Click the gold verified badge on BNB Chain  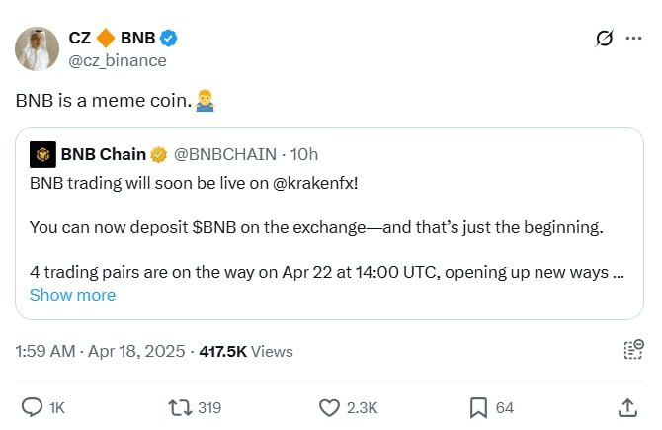[159, 155]
